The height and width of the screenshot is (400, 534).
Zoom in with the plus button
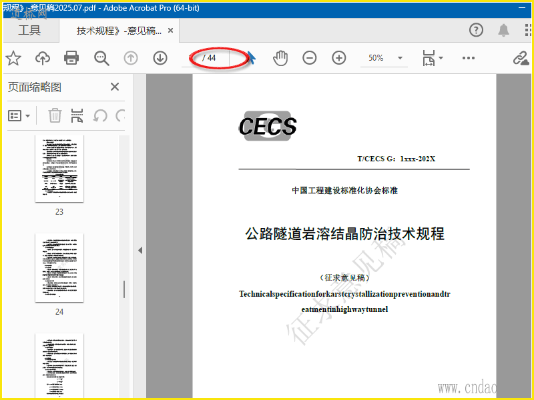click(x=339, y=58)
